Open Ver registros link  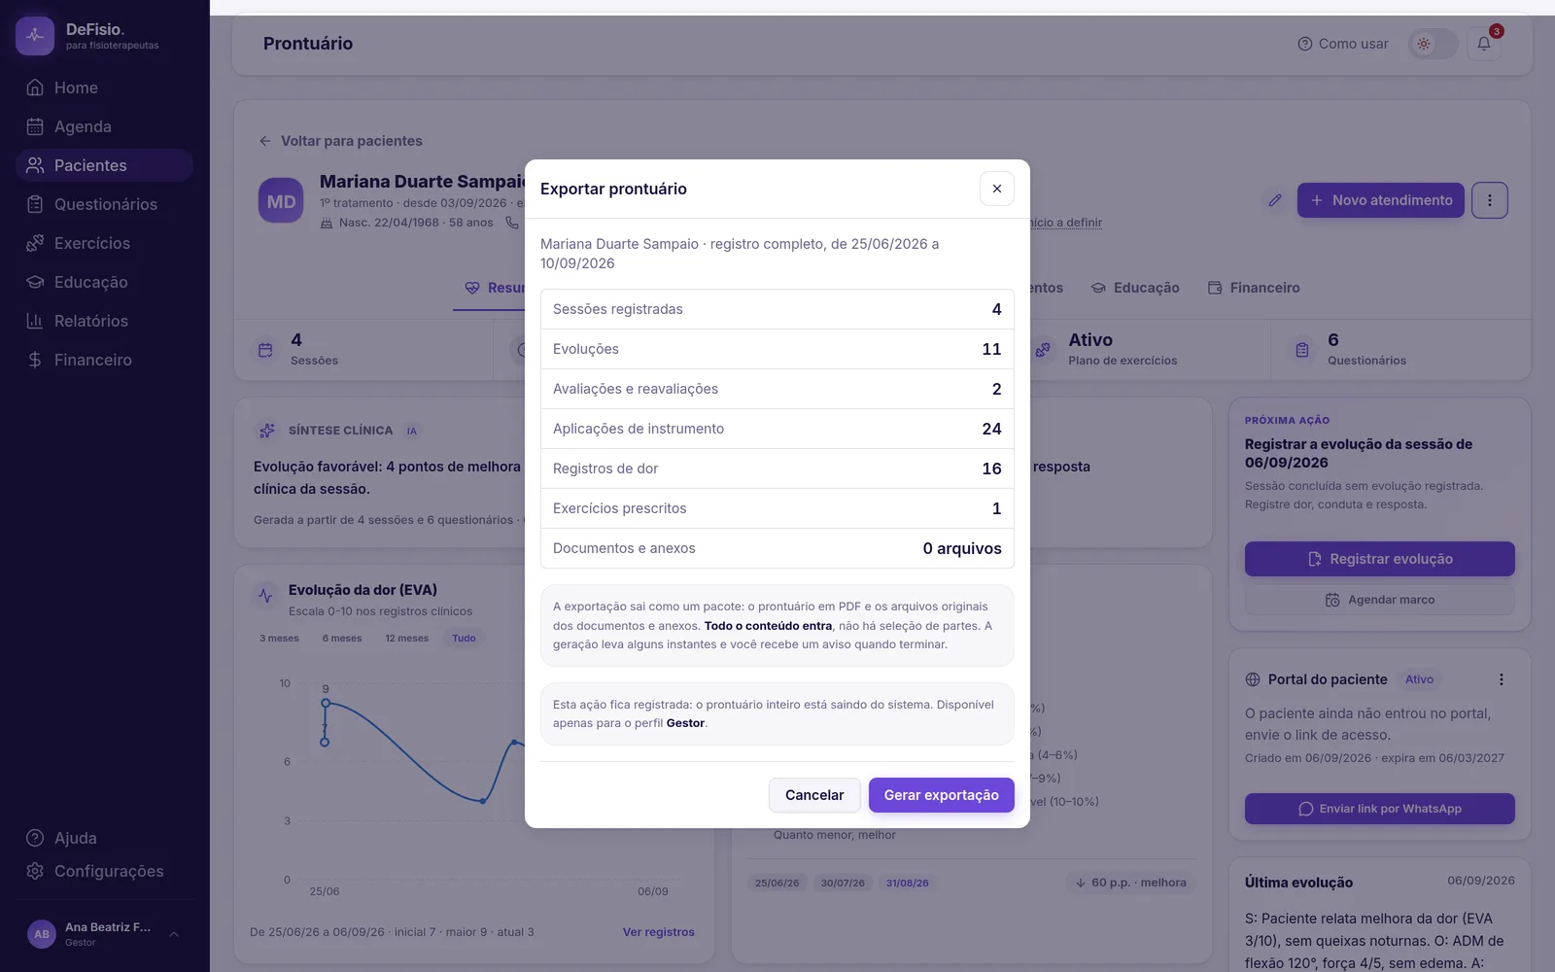click(x=659, y=932)
